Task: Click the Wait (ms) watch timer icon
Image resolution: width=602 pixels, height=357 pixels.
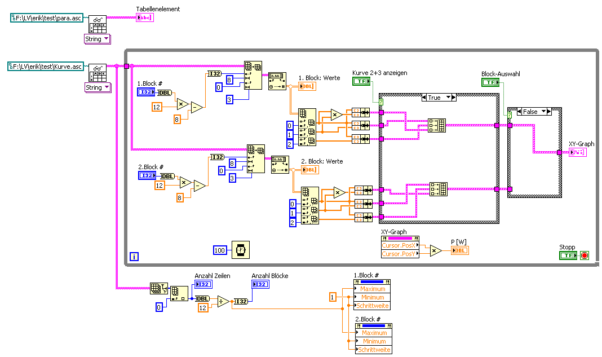Action: coord(241,250)
